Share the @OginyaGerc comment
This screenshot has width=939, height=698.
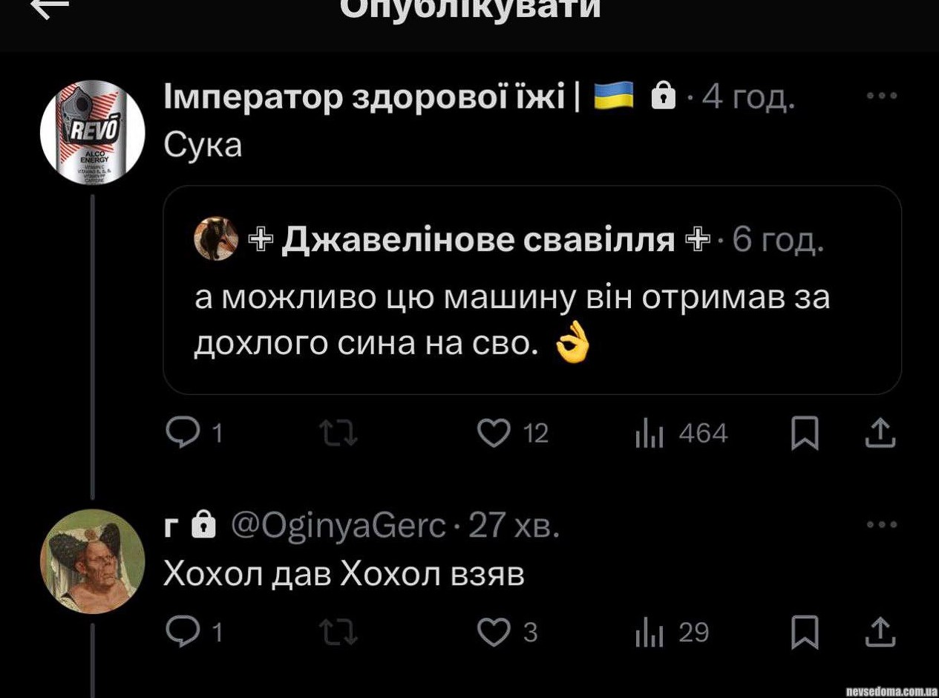pyautogui.click(x=881, y=632)
